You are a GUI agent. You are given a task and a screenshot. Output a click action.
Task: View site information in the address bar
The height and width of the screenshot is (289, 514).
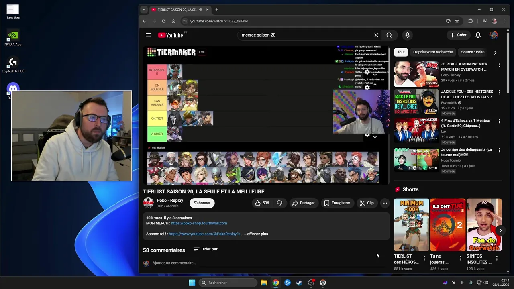coord(185,21)
